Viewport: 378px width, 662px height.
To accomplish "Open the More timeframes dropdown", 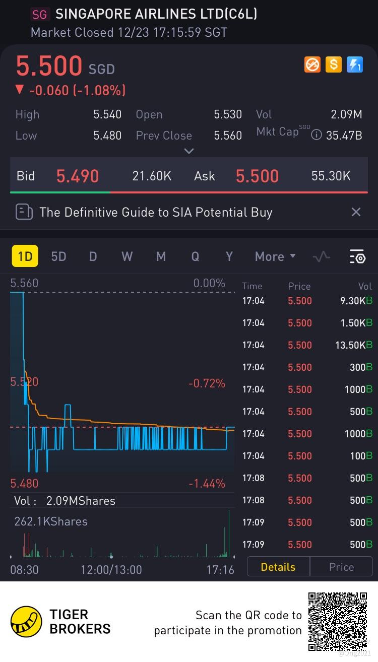I will point(275,256).
